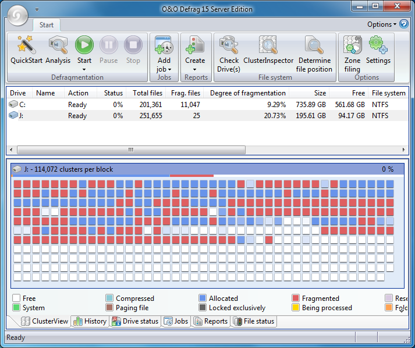Image resolution: width=415 pixels, height=348 pixels.
Task: Select drive J: row icon
Action: 13,115
